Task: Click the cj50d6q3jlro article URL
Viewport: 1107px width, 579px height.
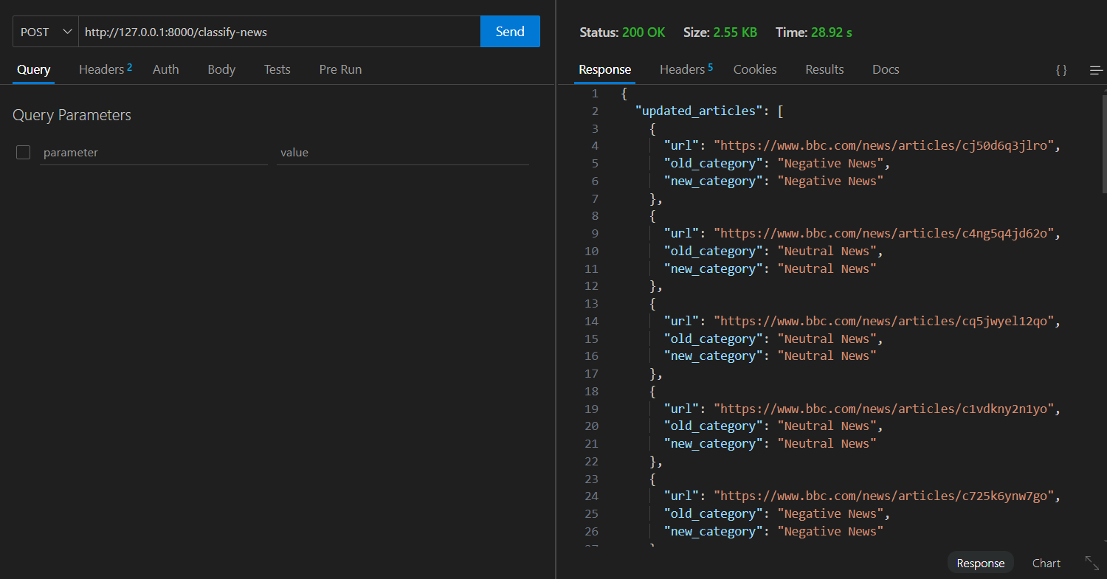Action: [884, 145]
